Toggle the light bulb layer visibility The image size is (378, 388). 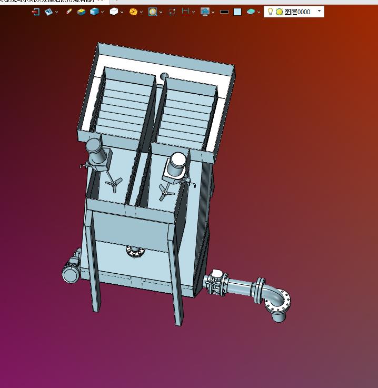click(x=270, y=12)
